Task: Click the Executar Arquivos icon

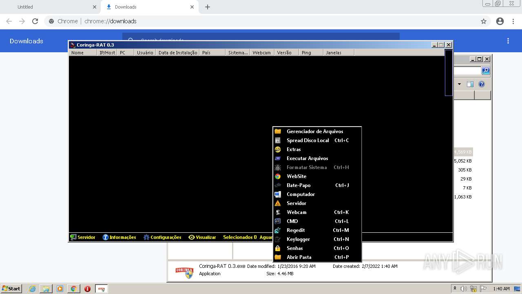Action: (278, 158)
